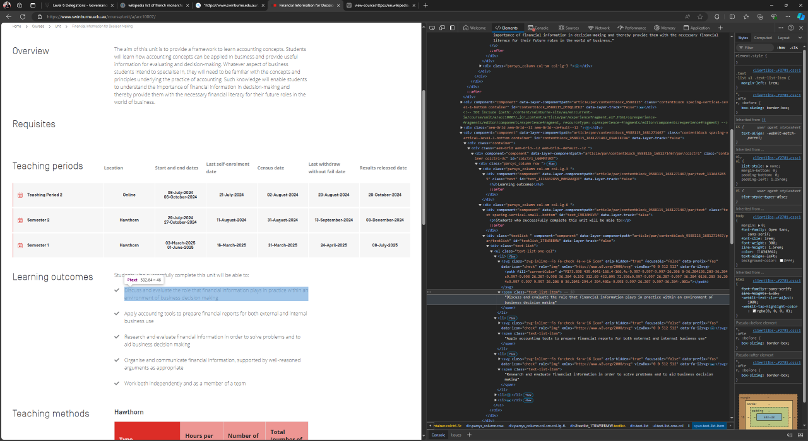Open the Issues drawer tab
808x441 pixels.
coord(456,435)
